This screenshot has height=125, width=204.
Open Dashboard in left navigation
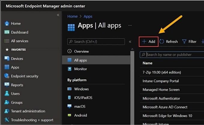[19, 32]
